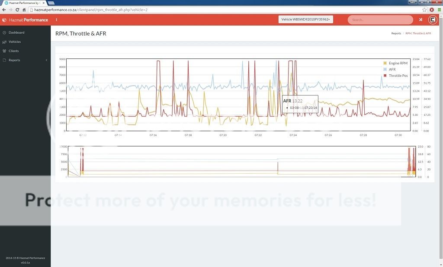Expand the Reports sidebar section arrow
The width and height of the screenshot is (443, 267).
(46, 60)
